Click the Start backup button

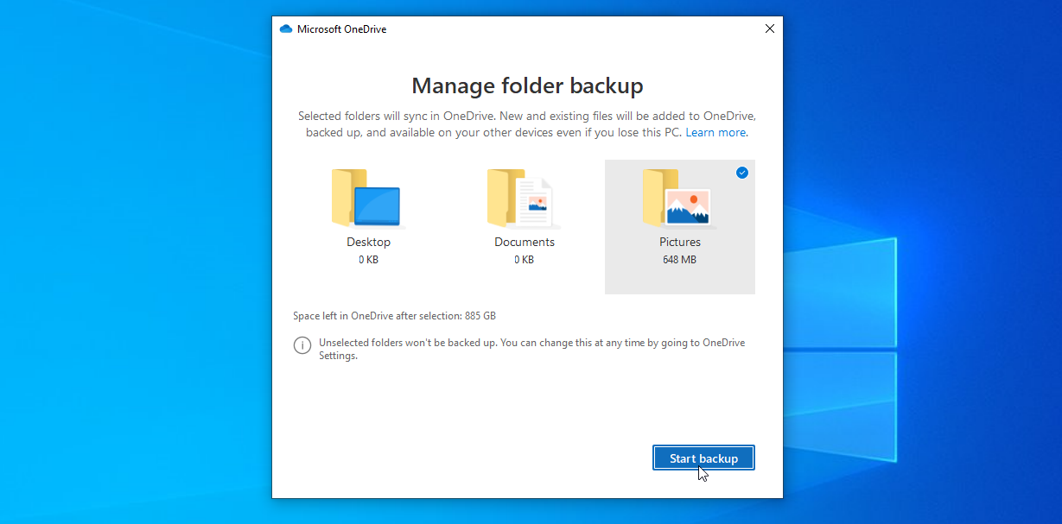pyautogui.click(x=703, y=458)
